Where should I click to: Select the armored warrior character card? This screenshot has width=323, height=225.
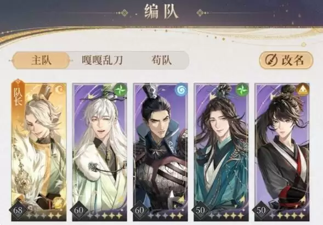coord(160,151)
